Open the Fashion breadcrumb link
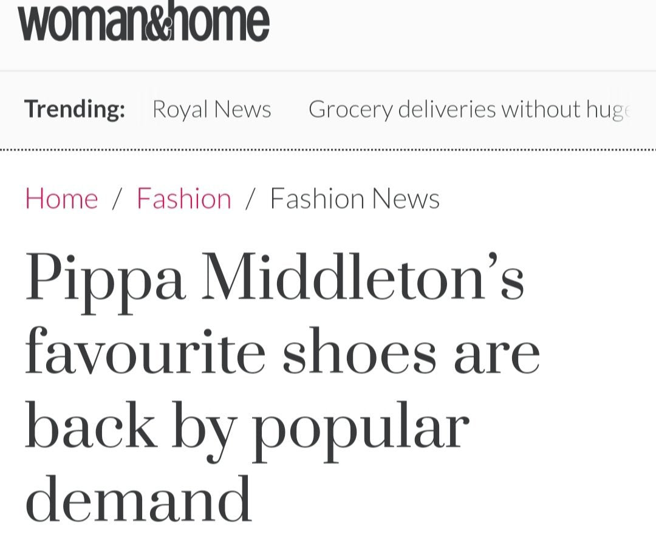The image size is (656, 540). [x=184, y=199]
